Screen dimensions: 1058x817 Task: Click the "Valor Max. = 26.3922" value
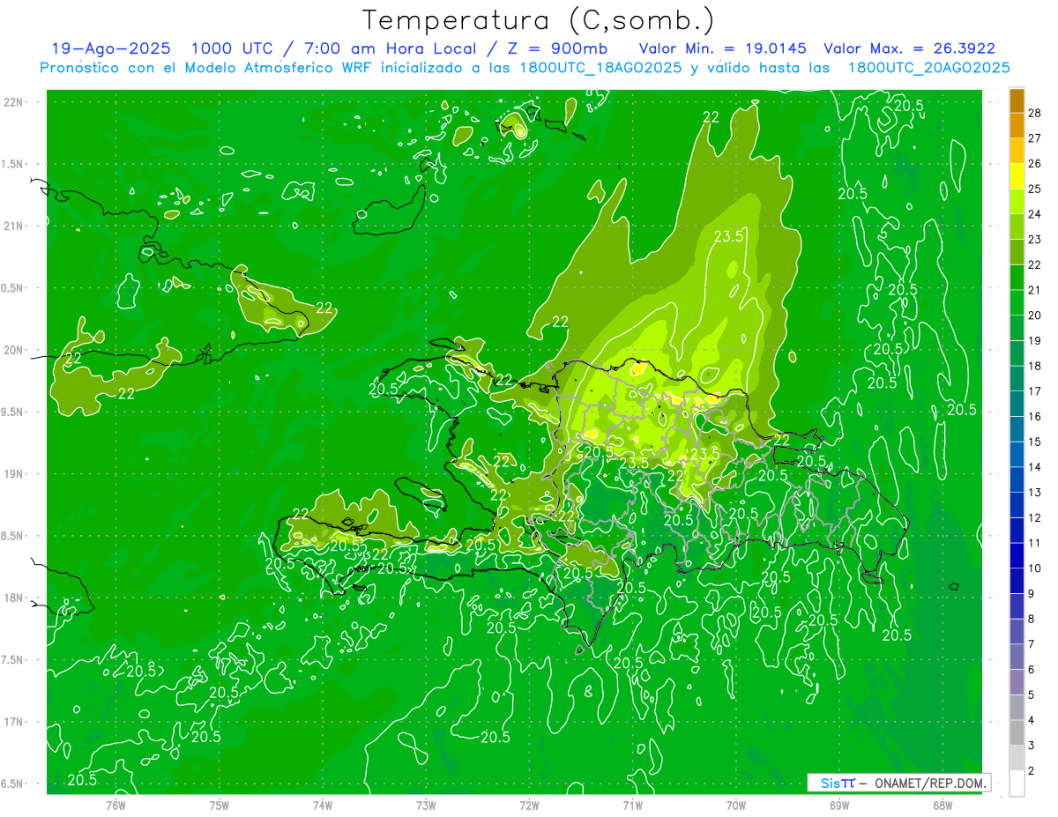tap(909, 48)
